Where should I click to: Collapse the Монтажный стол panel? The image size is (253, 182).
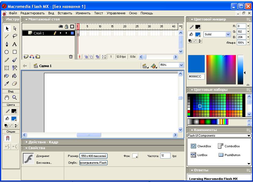[26, 19]
